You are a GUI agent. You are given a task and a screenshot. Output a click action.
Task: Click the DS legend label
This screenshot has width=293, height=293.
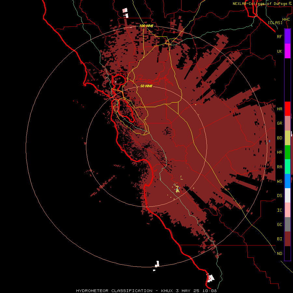pos(279,196)
